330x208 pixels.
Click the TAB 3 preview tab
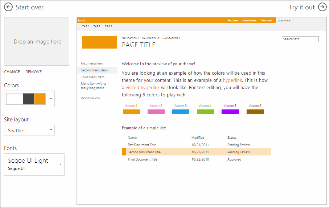(108, 26)
